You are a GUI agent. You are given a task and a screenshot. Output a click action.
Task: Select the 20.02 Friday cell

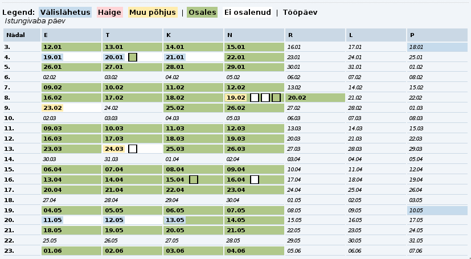click(x=297, y=98)
